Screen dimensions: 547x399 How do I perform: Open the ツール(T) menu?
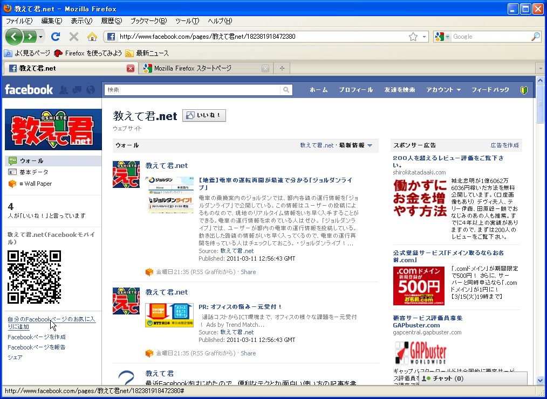[x=187, y=21]
